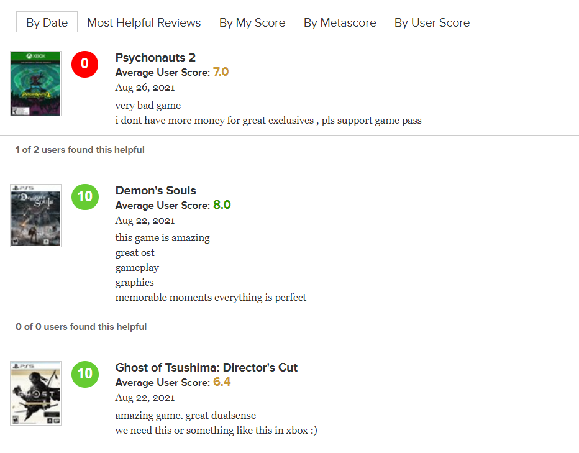579x453 pixels.
Task: Click the Aug 26, 2021 review date
Action: click(145, 88)
